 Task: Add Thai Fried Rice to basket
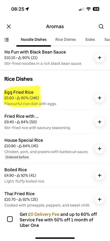(x=100, y=199)
